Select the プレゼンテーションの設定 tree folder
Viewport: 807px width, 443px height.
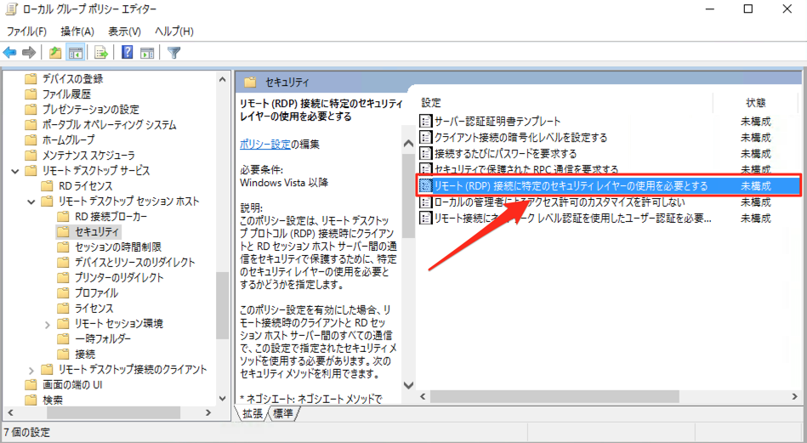91,110
